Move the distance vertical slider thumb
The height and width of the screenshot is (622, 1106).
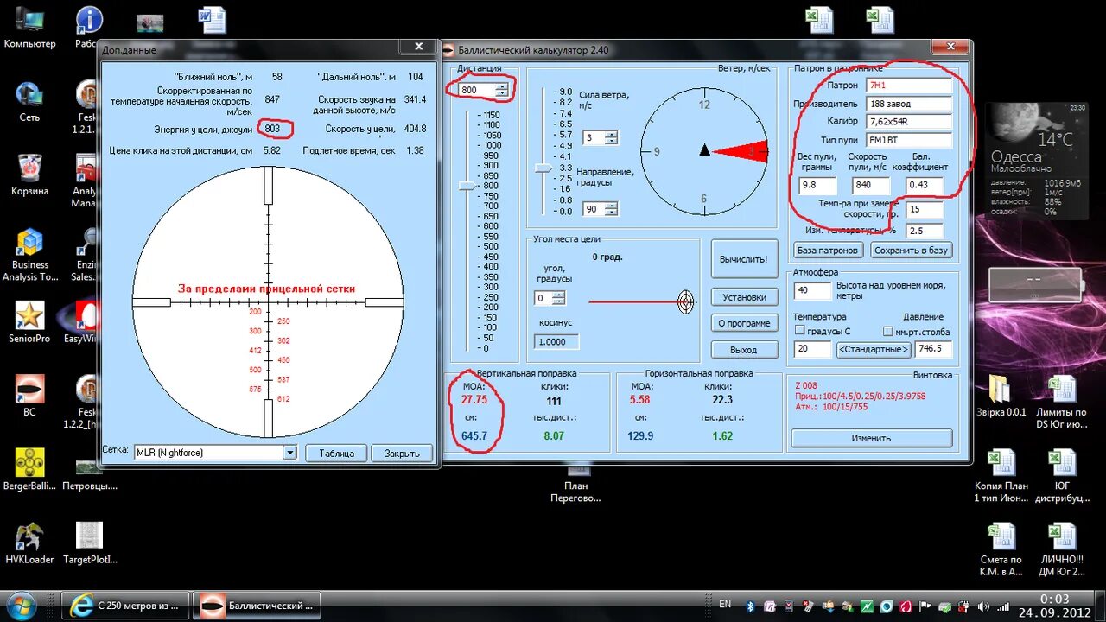coord(467,186)
